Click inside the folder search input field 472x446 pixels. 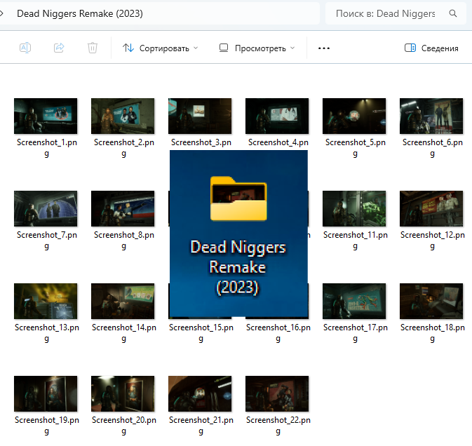coord(385,13)
